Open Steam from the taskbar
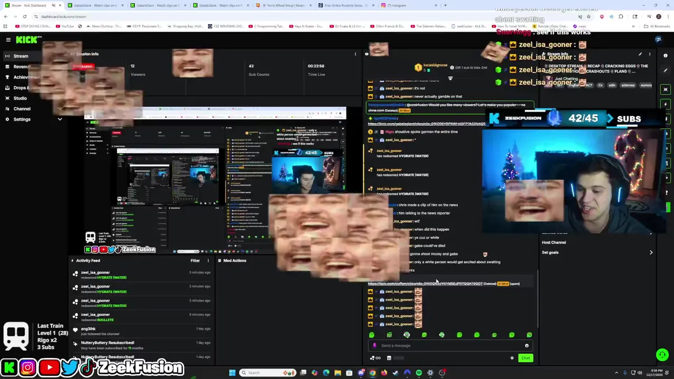This screenshot has width=674, height=379. click(x=395, y=373)
